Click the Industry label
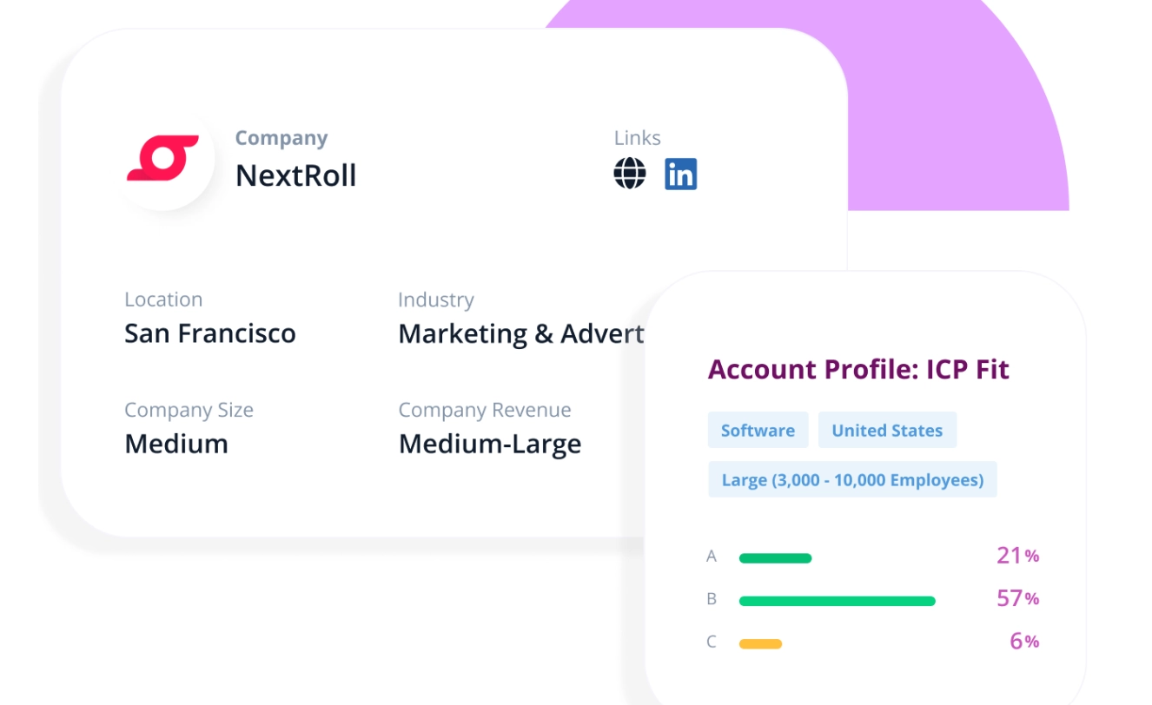Image resolution: width=1152 pixels, height=705 pixels. tap(436, 300)
